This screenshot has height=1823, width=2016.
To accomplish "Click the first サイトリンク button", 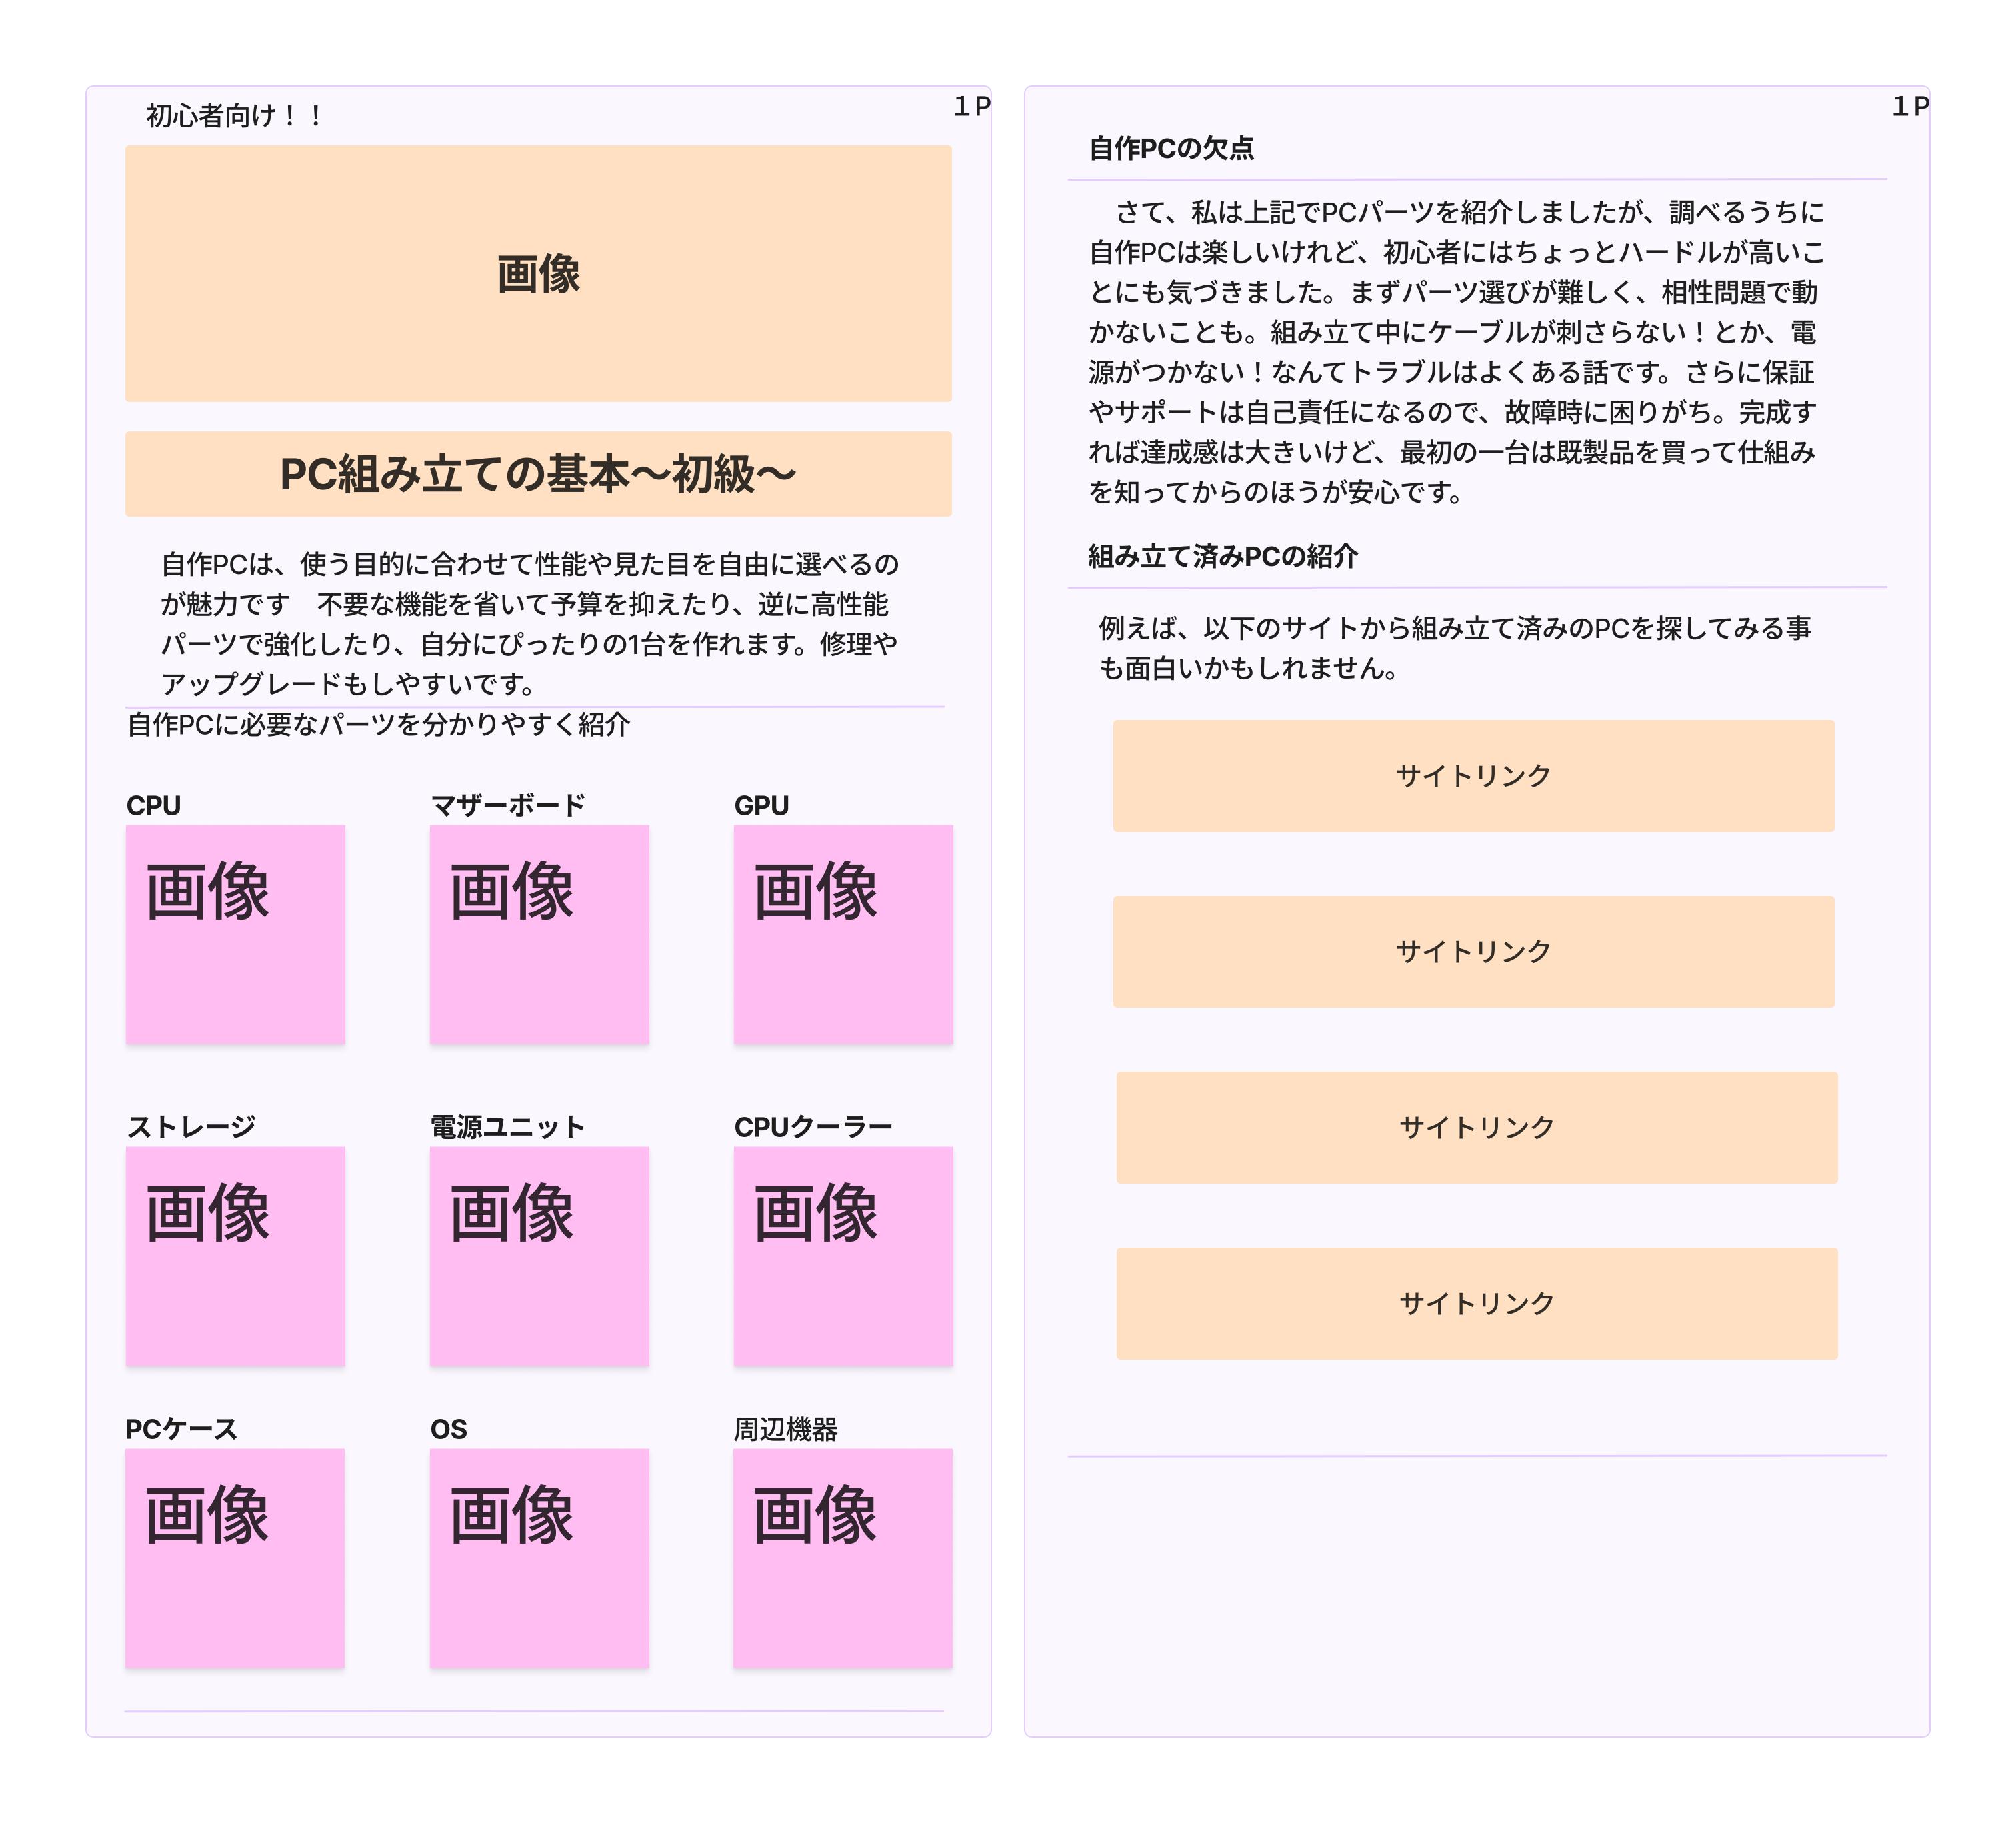I will click(x=1473, y=776).
